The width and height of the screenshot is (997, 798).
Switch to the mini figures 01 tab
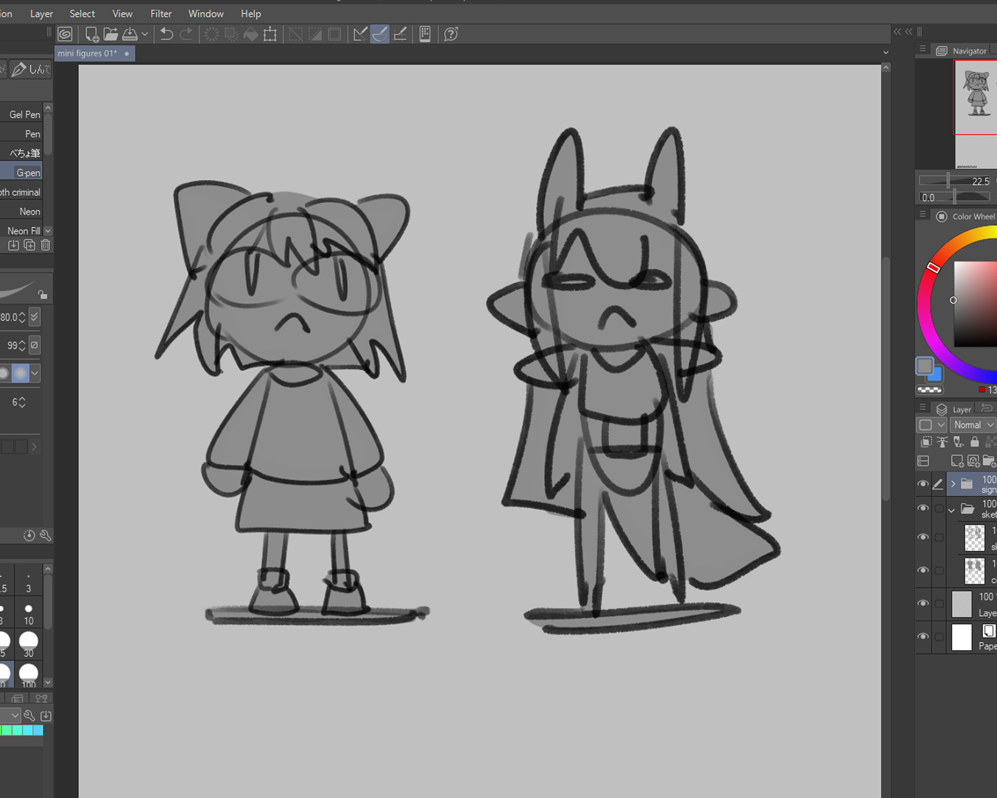88,53
